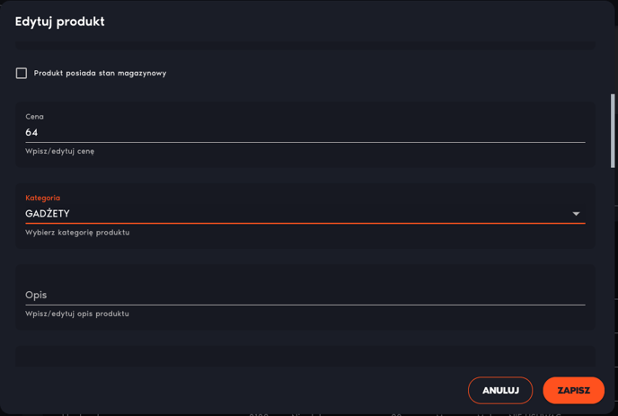
Task: Click the 'Wpisz/edytuj opis produktu' hint
Action: pyautogui.click(x=77, y=314)
